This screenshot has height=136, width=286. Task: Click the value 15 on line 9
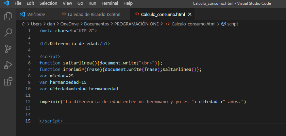click(x=84, y=82)
